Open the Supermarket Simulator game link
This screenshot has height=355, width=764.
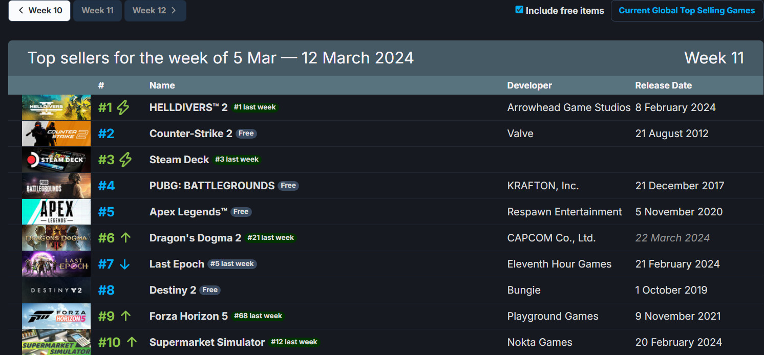tap(207, 342)
